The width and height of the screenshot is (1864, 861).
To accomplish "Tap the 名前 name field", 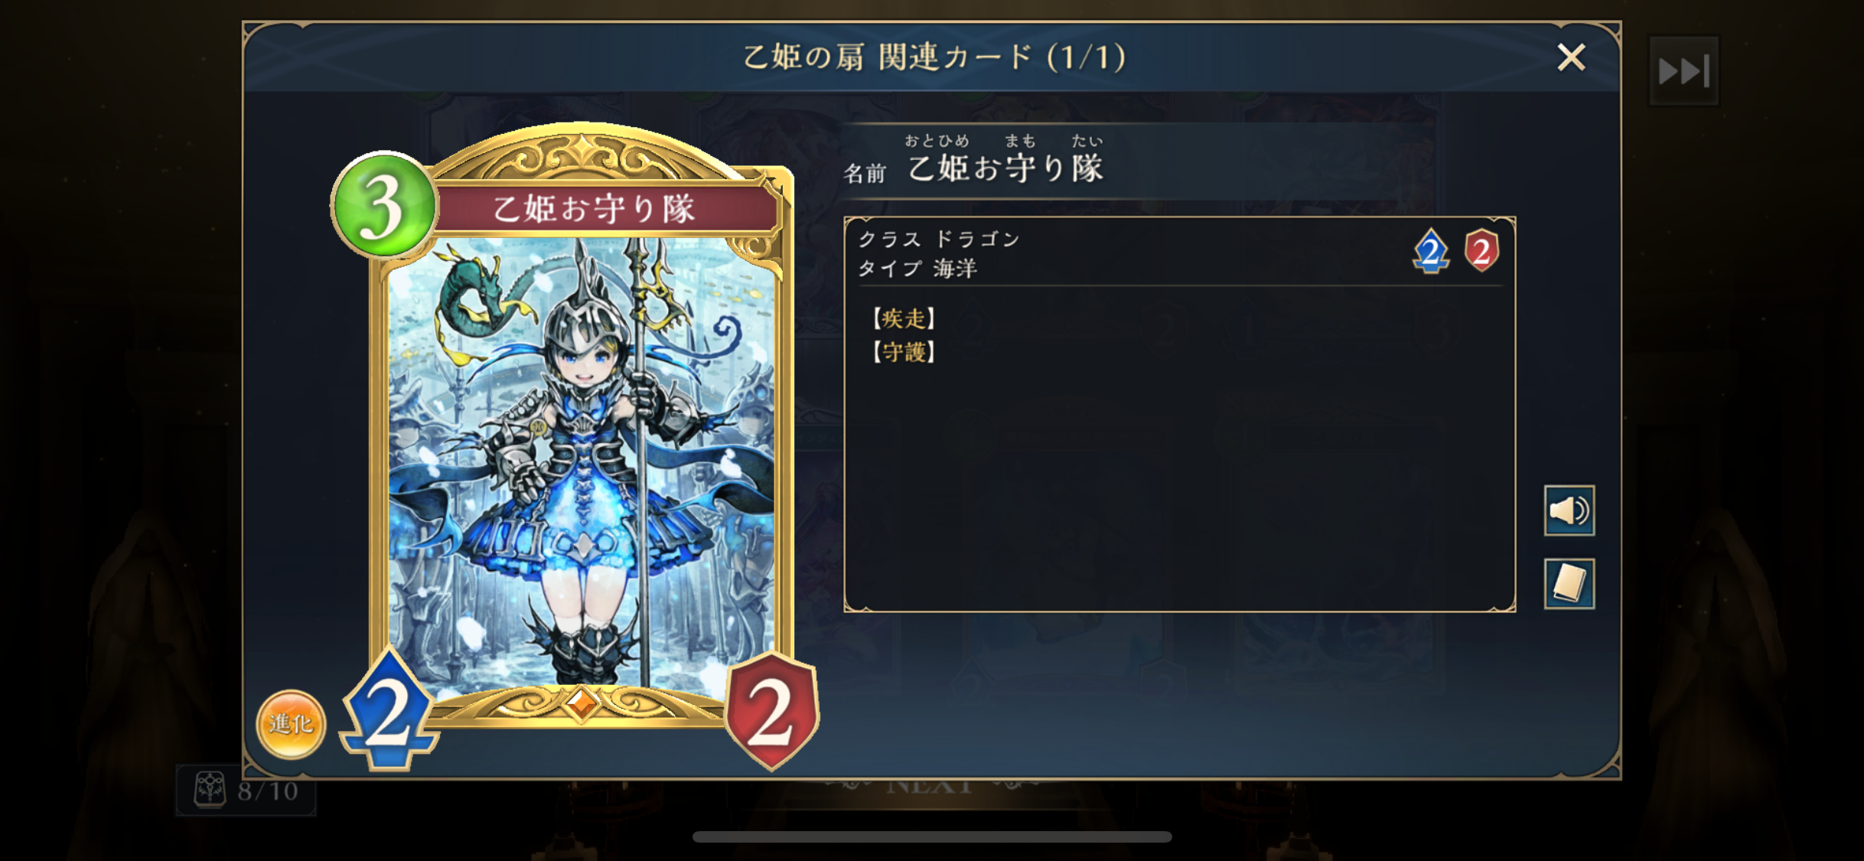I will pos(973,162).
